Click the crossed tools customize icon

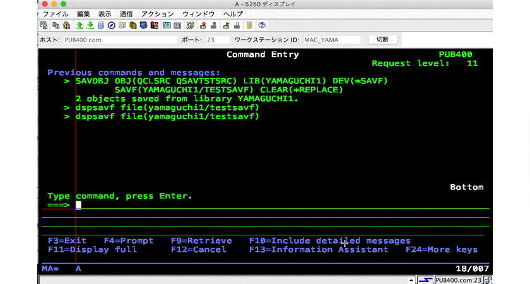coord(191,25)
